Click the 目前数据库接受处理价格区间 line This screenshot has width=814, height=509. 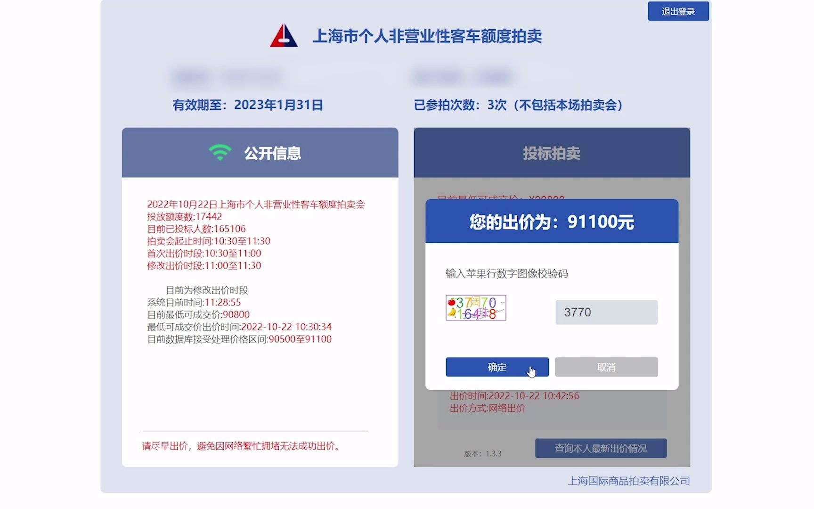point(239,339)
